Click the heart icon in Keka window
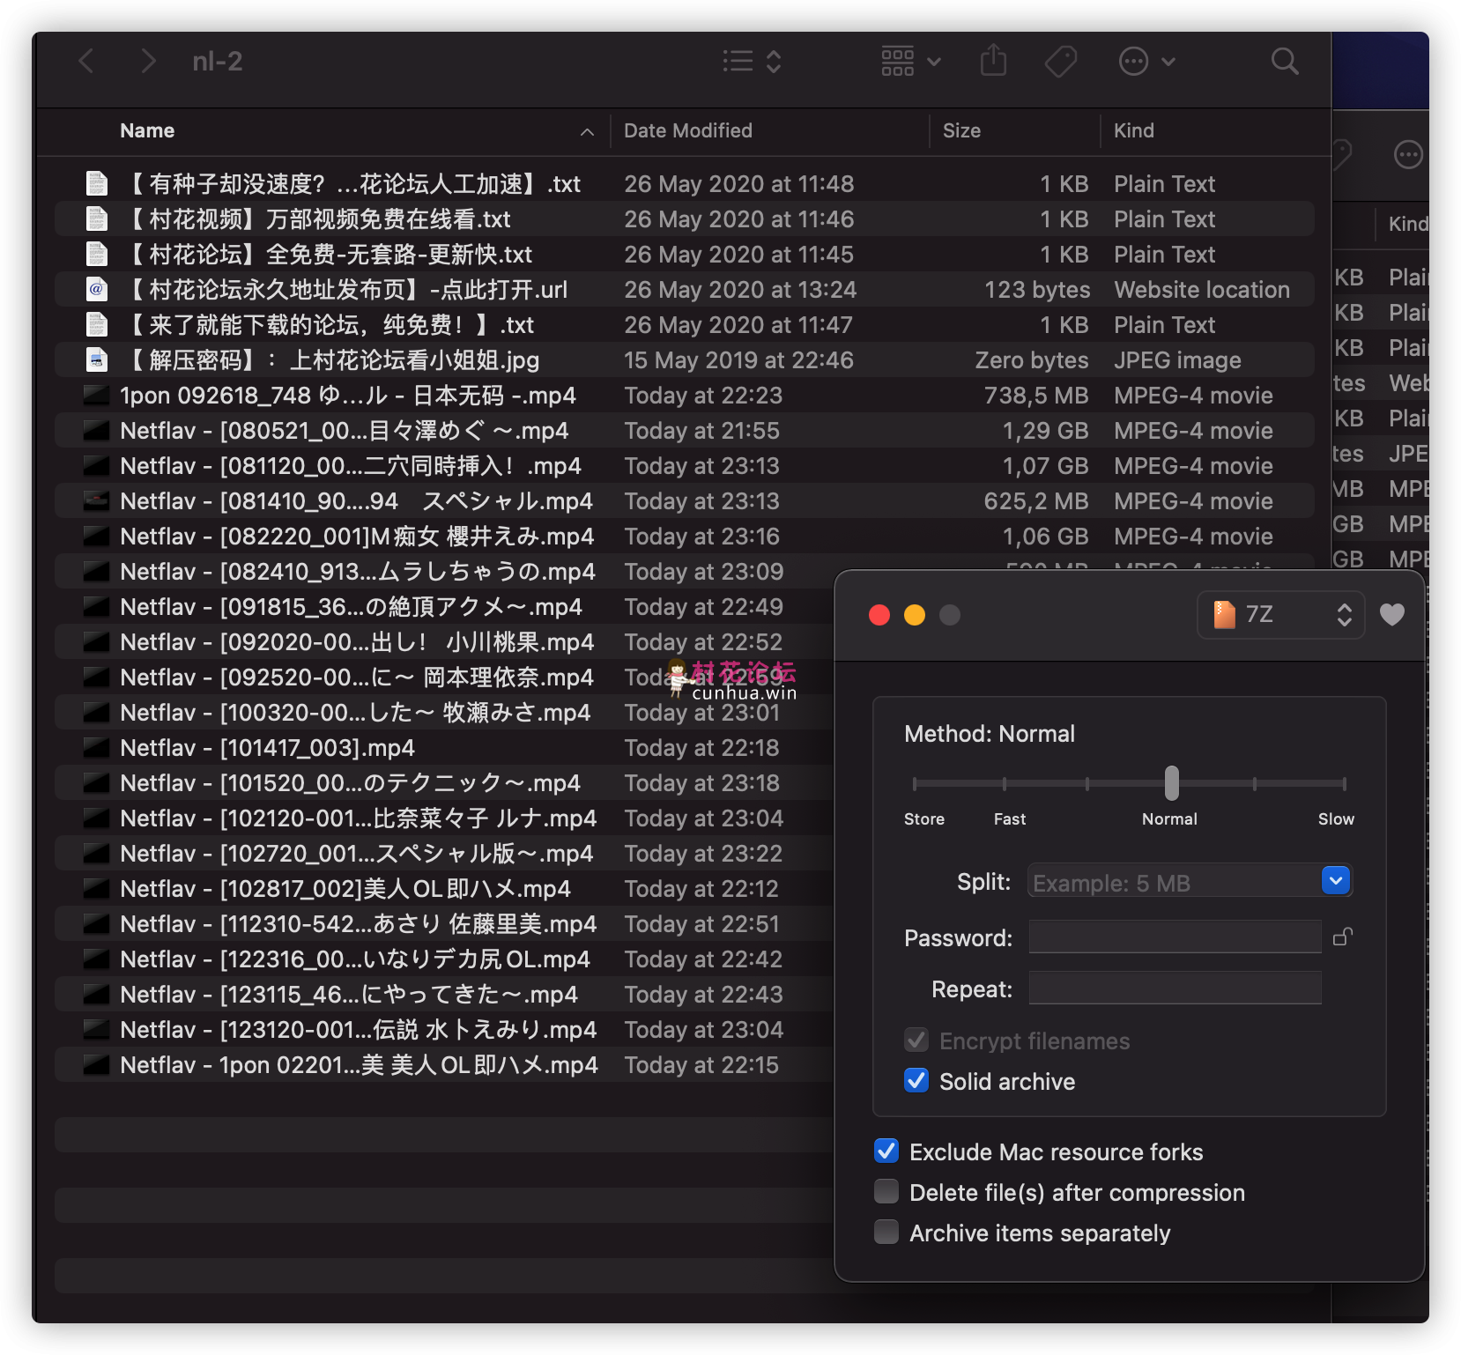The image size is (1461, 1355). point(1392,614)
